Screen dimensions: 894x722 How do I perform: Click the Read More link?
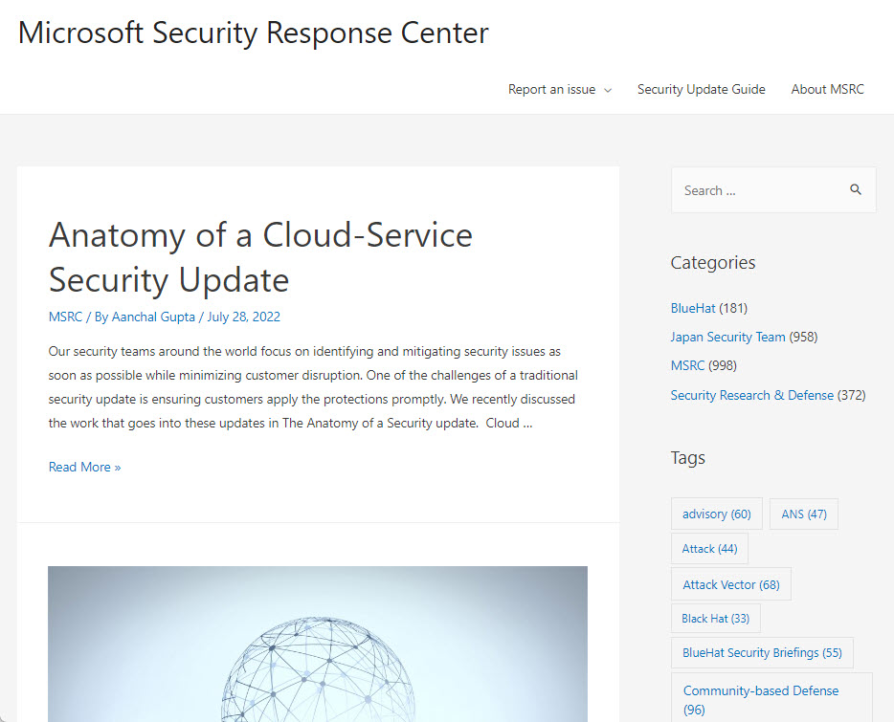point(84,467)
